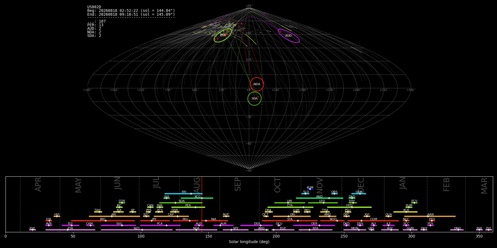This screenshot has width=497, height=248.
Task: Select the magenta AUD radiant ellipse
Action: [x=289, y=36]
